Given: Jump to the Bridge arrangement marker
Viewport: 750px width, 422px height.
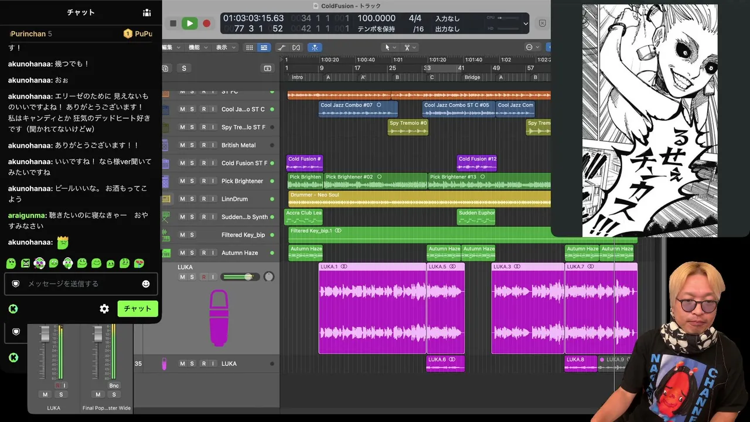Looking at the screenshot, I should point(472,77).
